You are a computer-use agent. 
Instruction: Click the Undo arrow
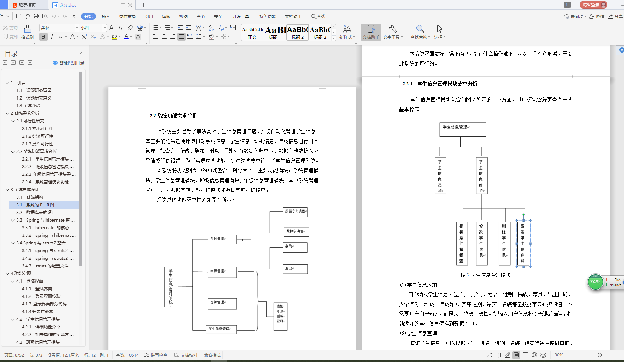(x=53, y=16)
